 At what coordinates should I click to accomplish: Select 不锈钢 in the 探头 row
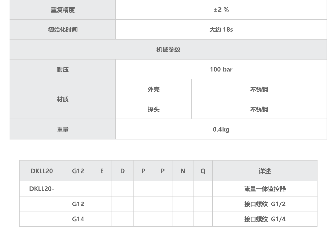pos(259,109)
